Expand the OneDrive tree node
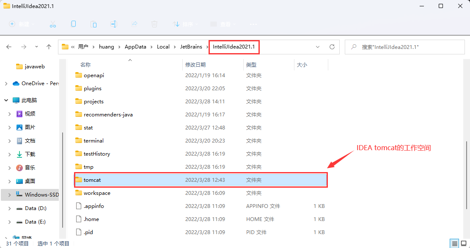Viewport: 470px width, 248px height. pyautogui.click(x=6, y=84)
